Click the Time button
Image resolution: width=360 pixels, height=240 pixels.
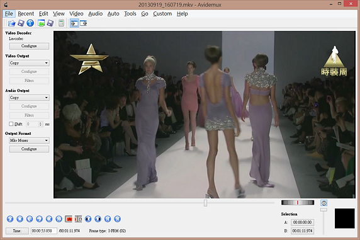coord(17,231)
